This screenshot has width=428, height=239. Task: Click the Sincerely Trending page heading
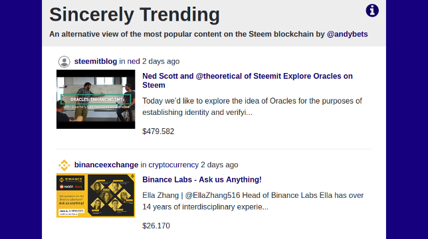pyautogui.click(x=134, y=15)
